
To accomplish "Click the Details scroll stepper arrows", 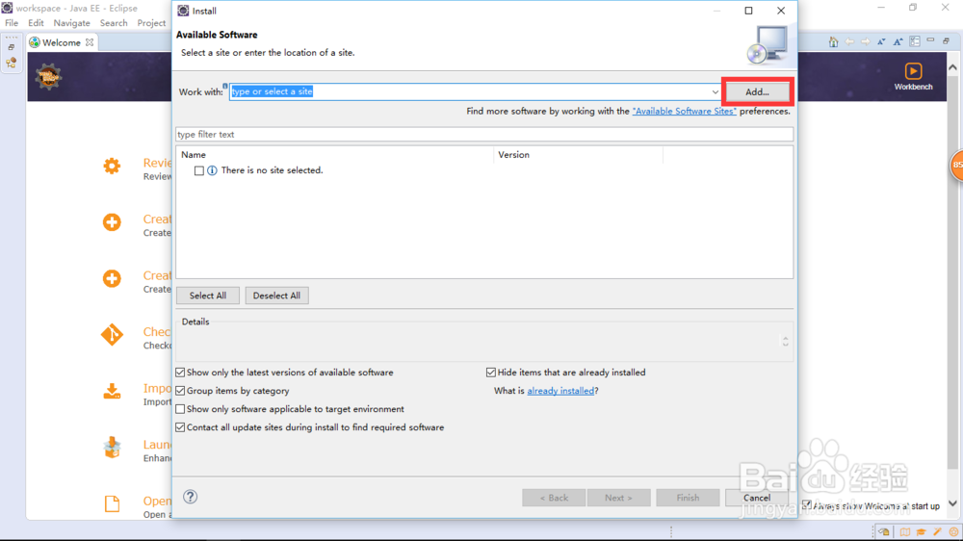I will 786,341.
